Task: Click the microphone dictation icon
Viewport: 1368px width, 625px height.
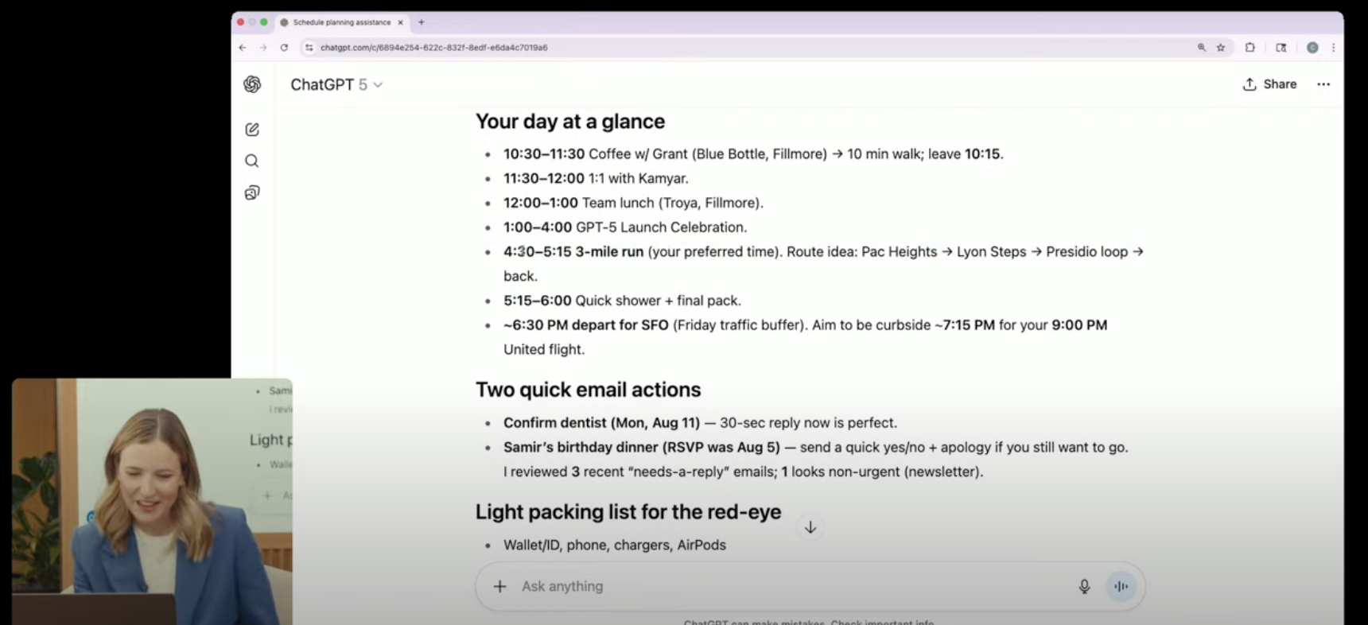Action: pos(1084,587)
